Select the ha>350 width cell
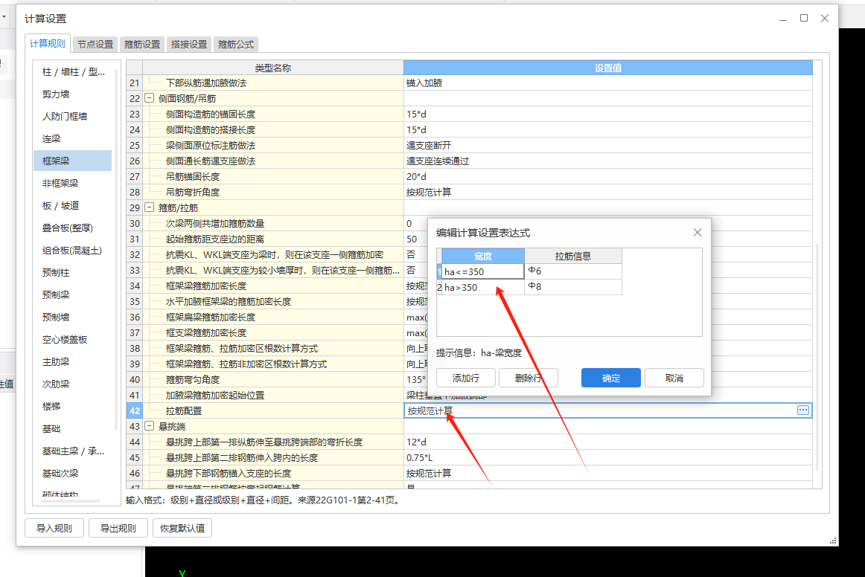Screen dimensions: 865x577 (482, 287)
